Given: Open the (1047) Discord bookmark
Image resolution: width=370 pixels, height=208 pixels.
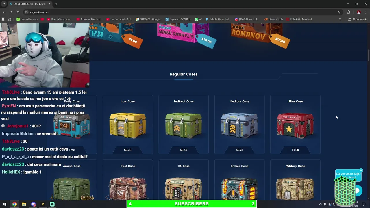Looking at the screenshot, I should point(247,19).
